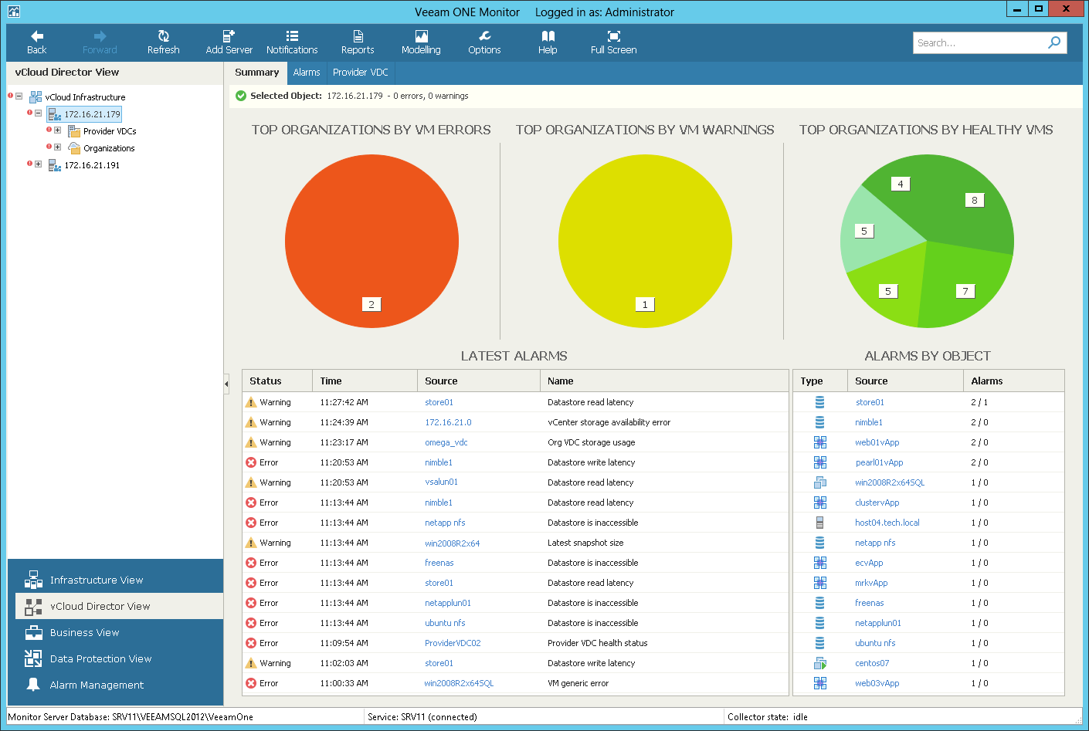Viewport: 1089px width, 731px height.
Task: Sort latest alarms by Status column
Action: pos(277,381)
